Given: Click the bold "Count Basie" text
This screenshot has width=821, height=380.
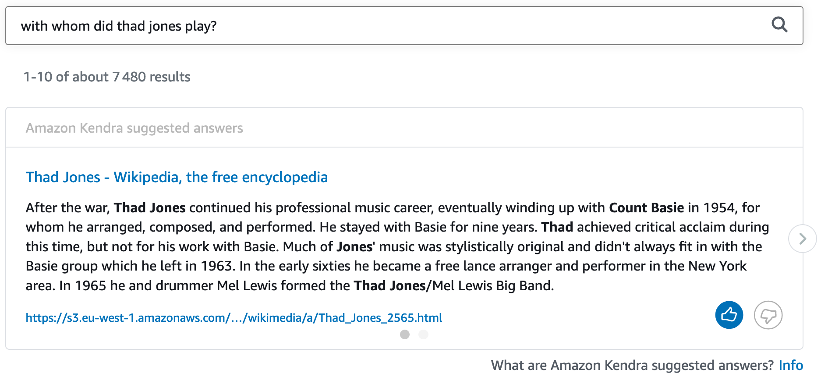Looking at the screenshot, I should [x=646, y=208].
